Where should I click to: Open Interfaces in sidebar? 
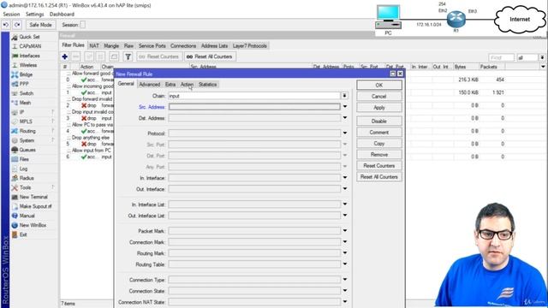click(30, 56)
